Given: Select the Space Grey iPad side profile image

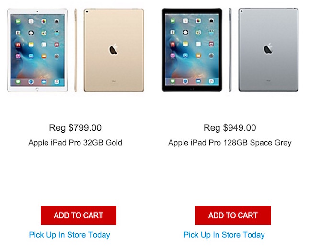Looking at the screenshot, I should 230,50.
